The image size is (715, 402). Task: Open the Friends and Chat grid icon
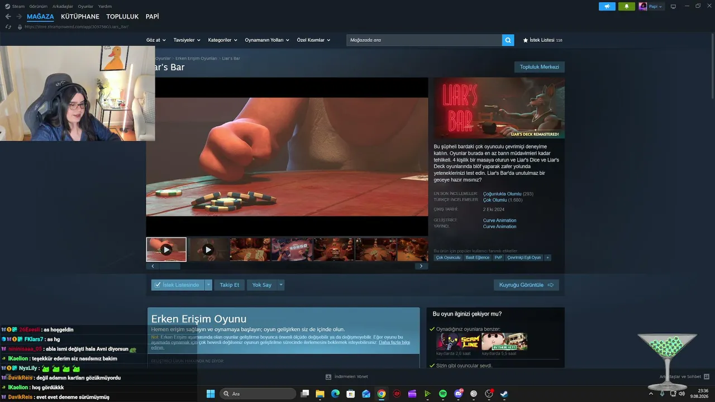point(707,376)
